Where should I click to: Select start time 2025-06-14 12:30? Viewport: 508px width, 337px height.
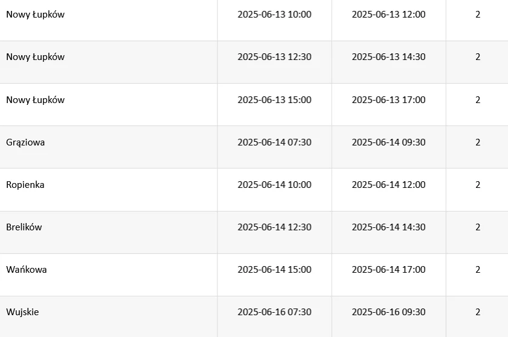click(274, 227)
